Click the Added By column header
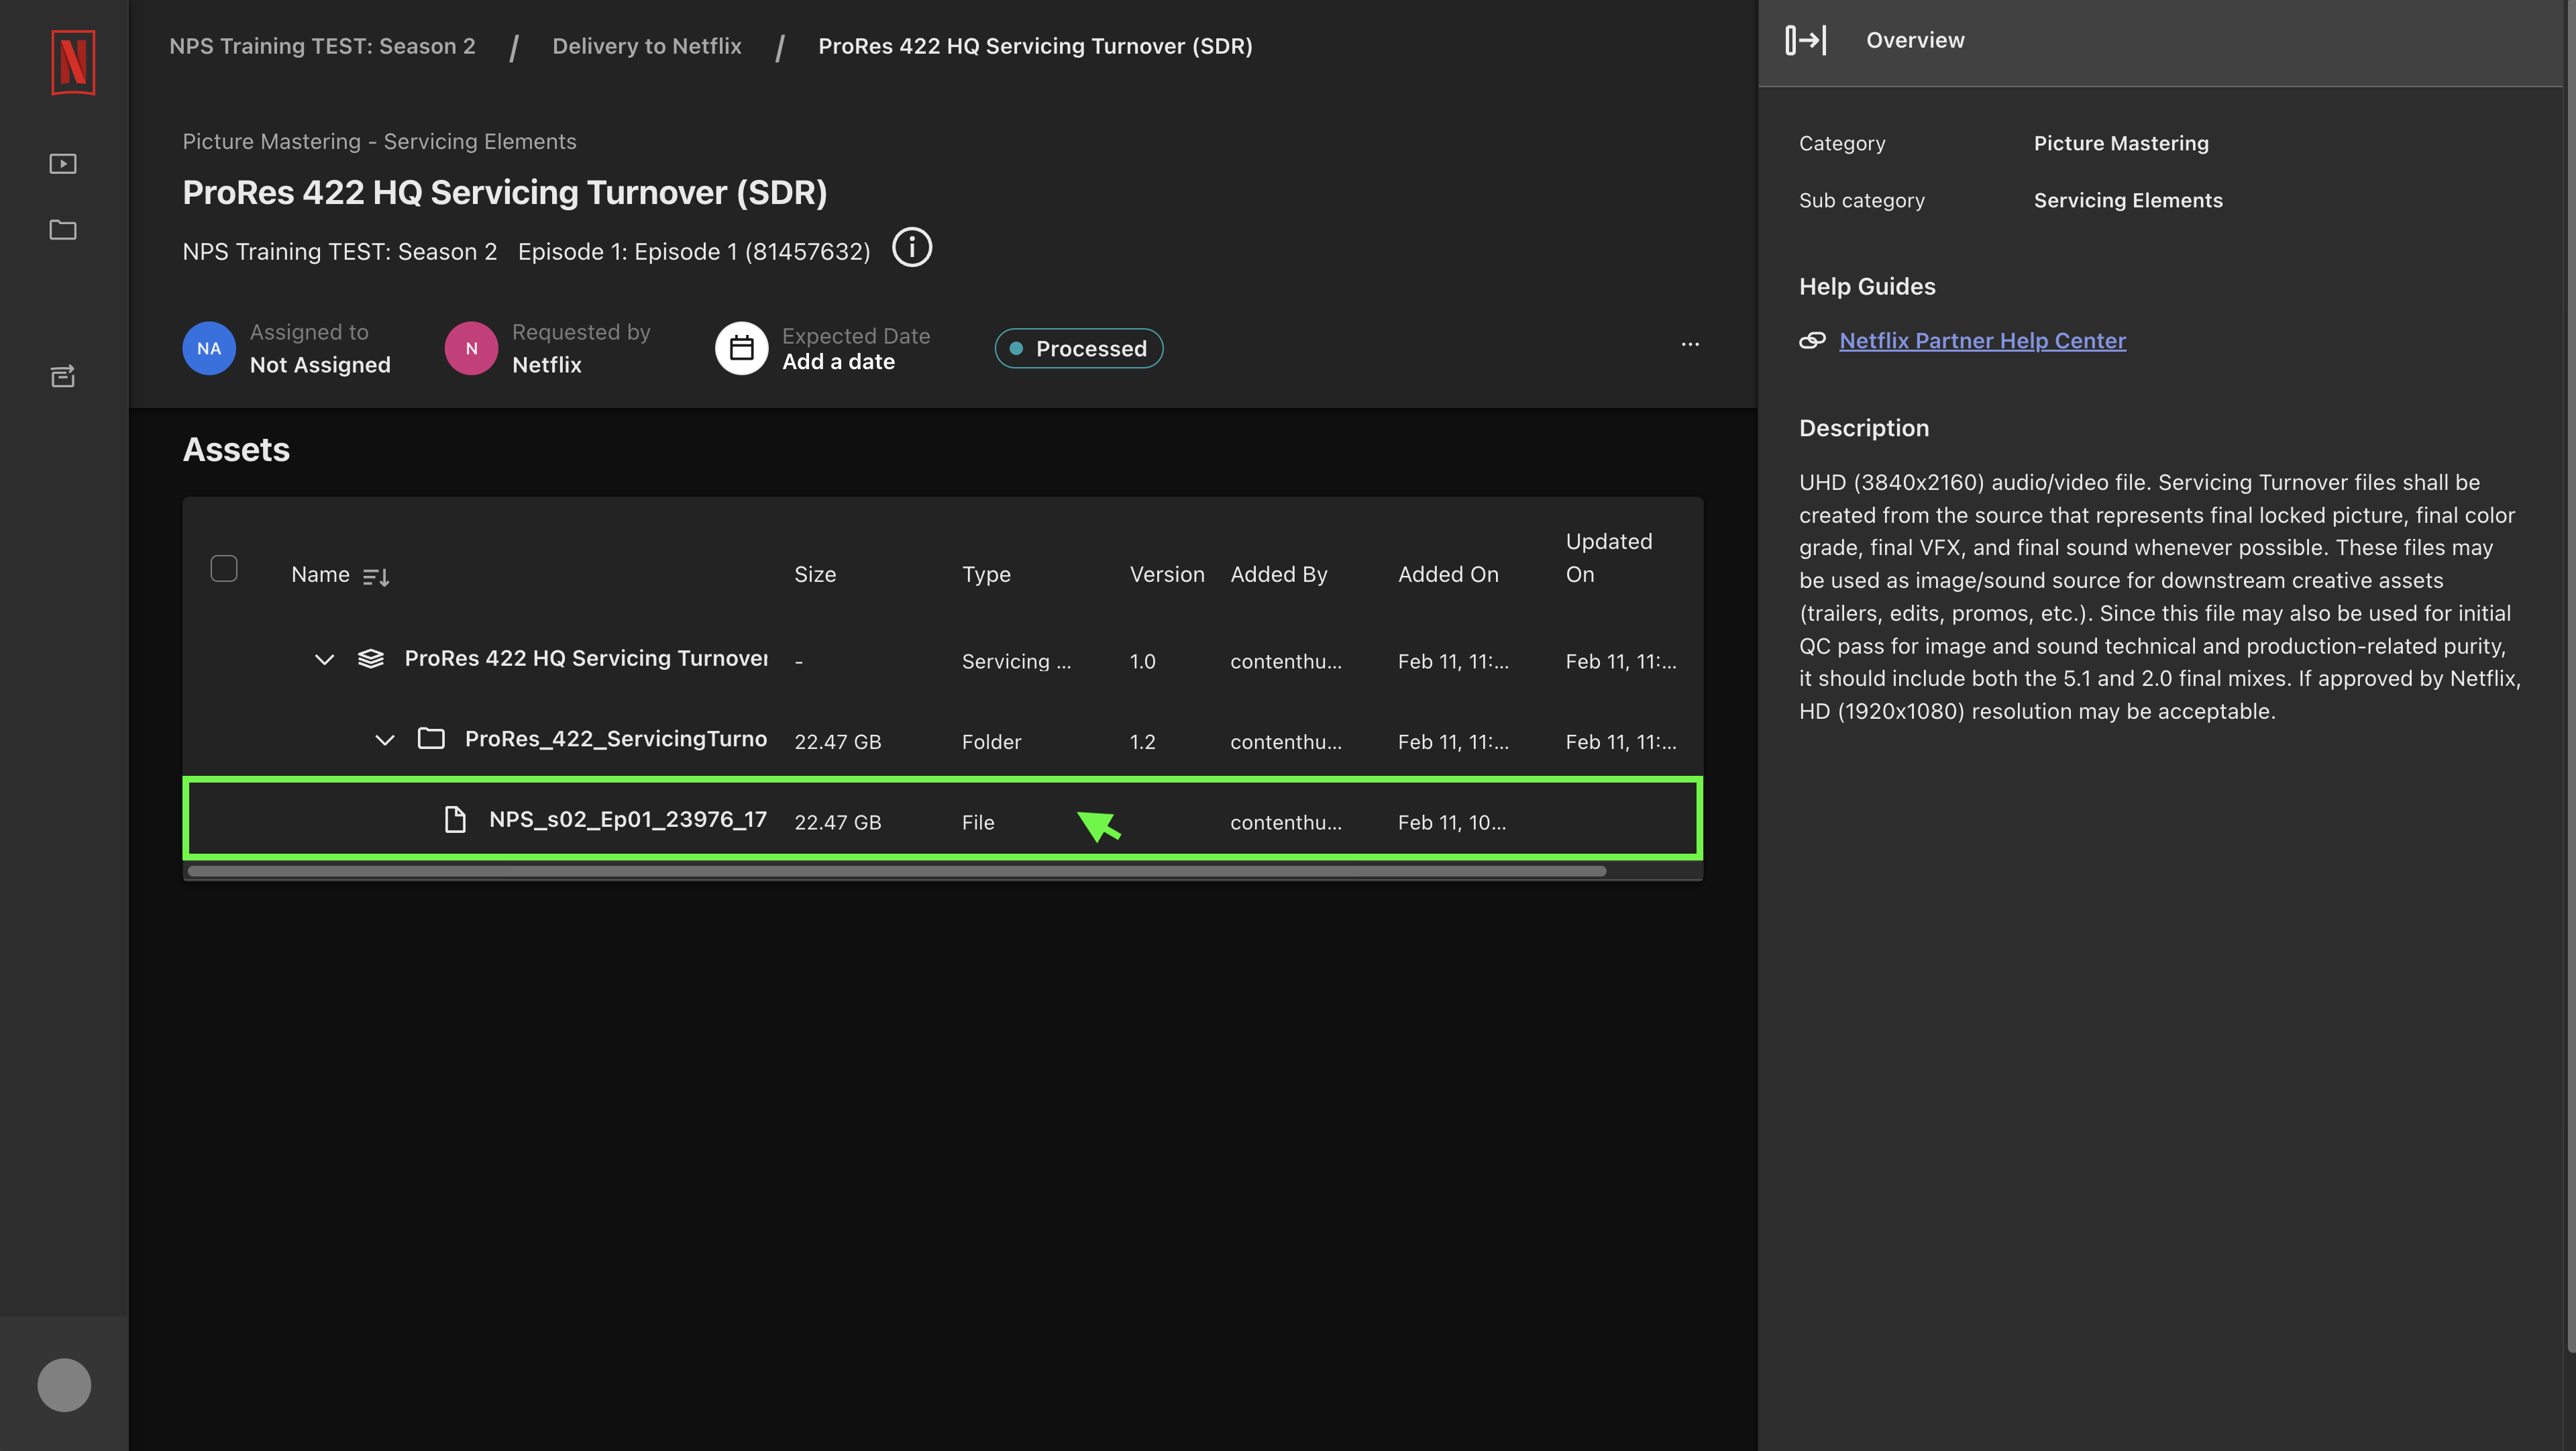 pos(1279,574)
